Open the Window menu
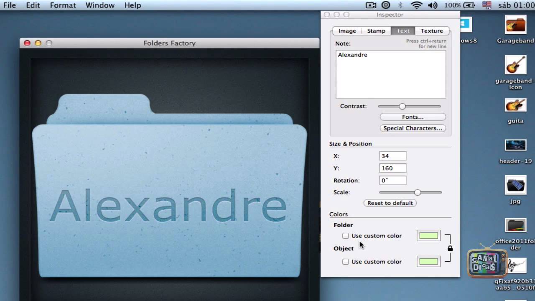 pyautogui.click(x=100, y=5)
